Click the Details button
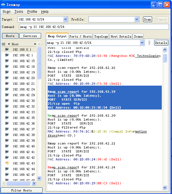The width and height of the screenshot is (172, 194). (161, 43)
